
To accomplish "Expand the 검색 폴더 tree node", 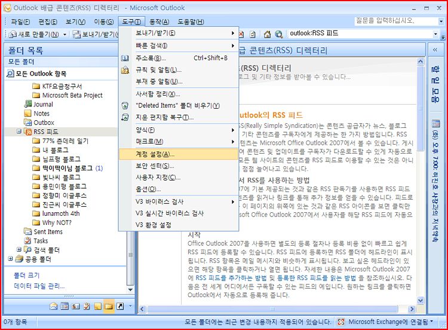I will coord(19,249).
